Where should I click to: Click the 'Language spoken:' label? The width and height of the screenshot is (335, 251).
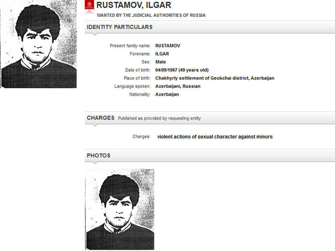tap(132, 86)
